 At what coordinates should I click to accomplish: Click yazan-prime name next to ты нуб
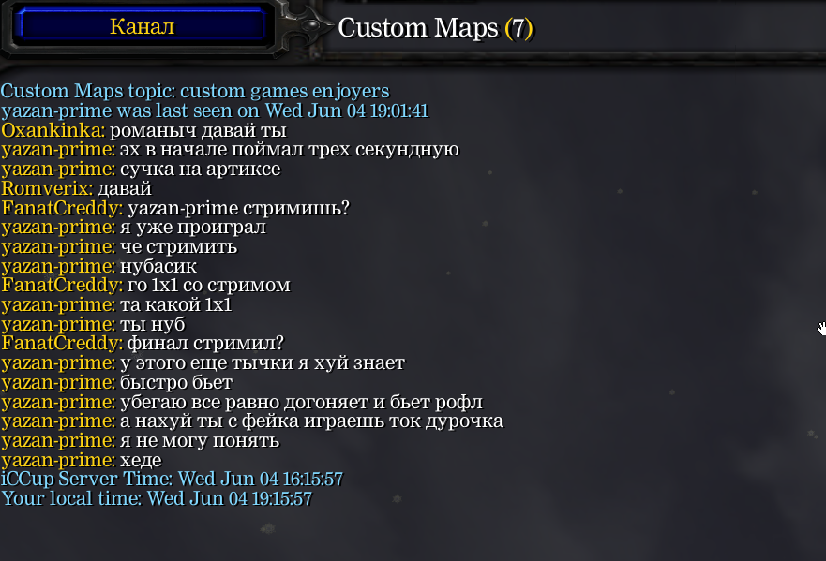coord(58,324)
